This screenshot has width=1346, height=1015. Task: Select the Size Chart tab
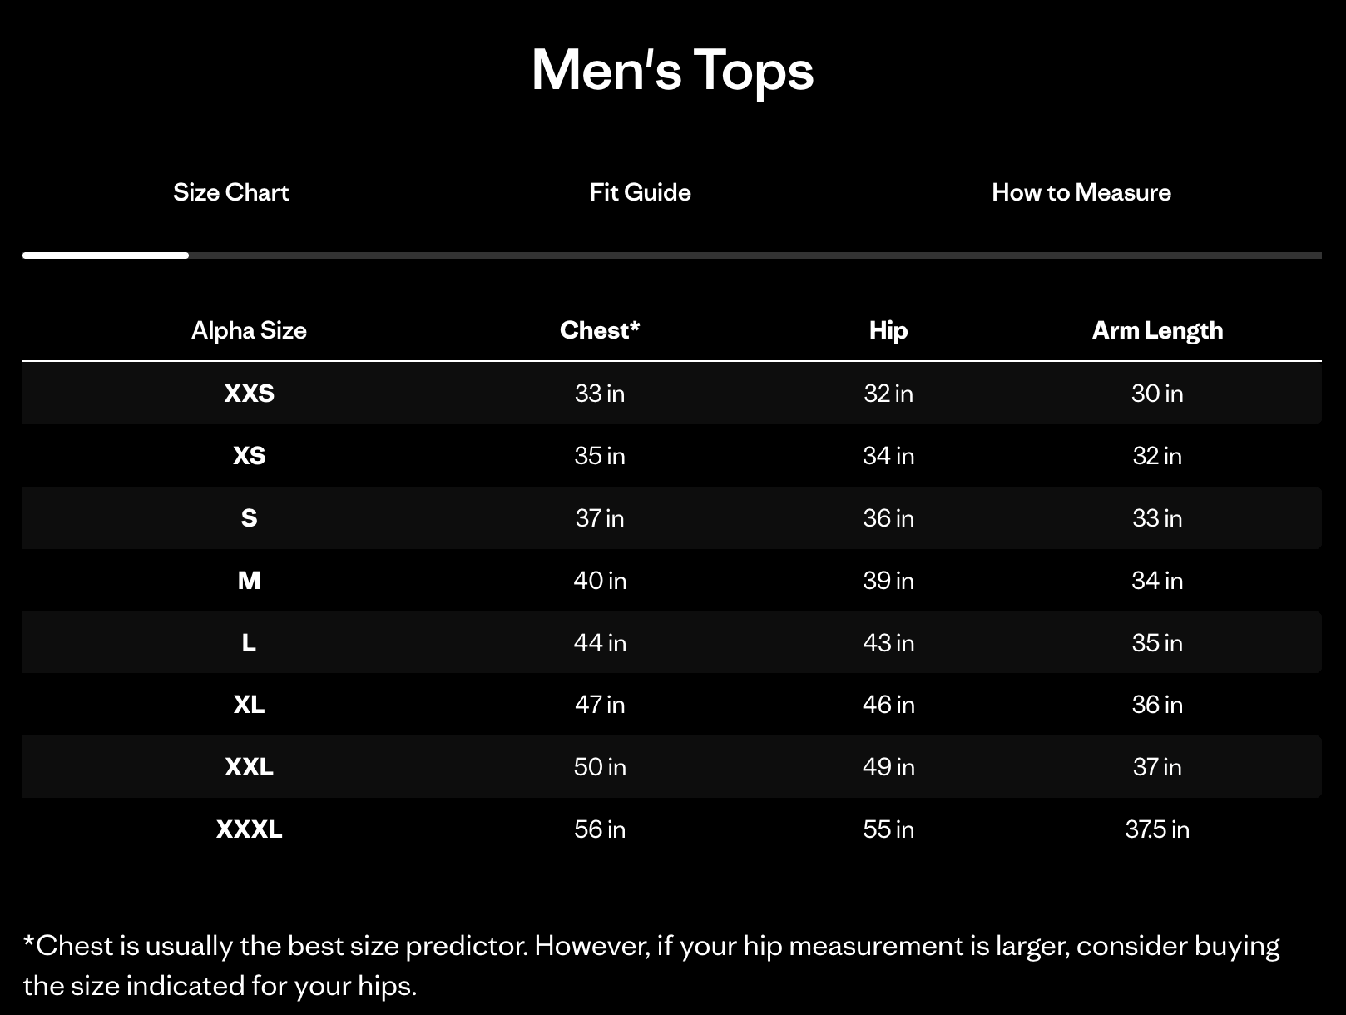230,192
